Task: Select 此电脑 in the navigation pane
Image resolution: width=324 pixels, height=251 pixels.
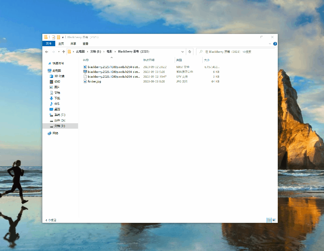Action: pyautogui.click(x=57, y=70)
